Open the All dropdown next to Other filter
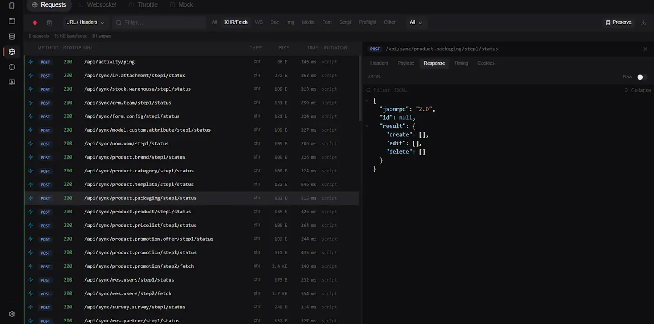 tap(416, 22)
